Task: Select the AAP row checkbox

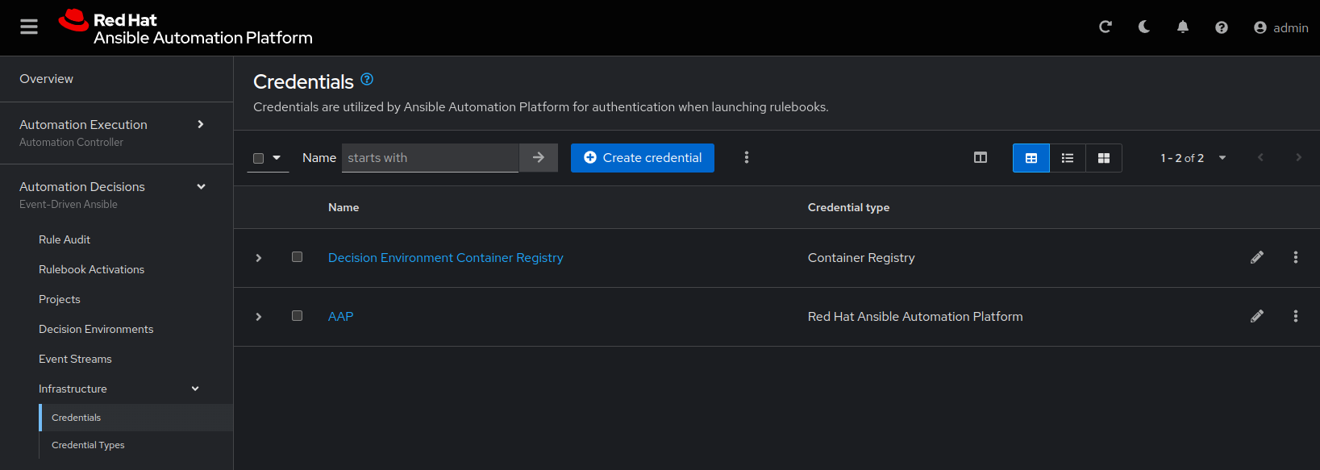Action: pos(297,316)
